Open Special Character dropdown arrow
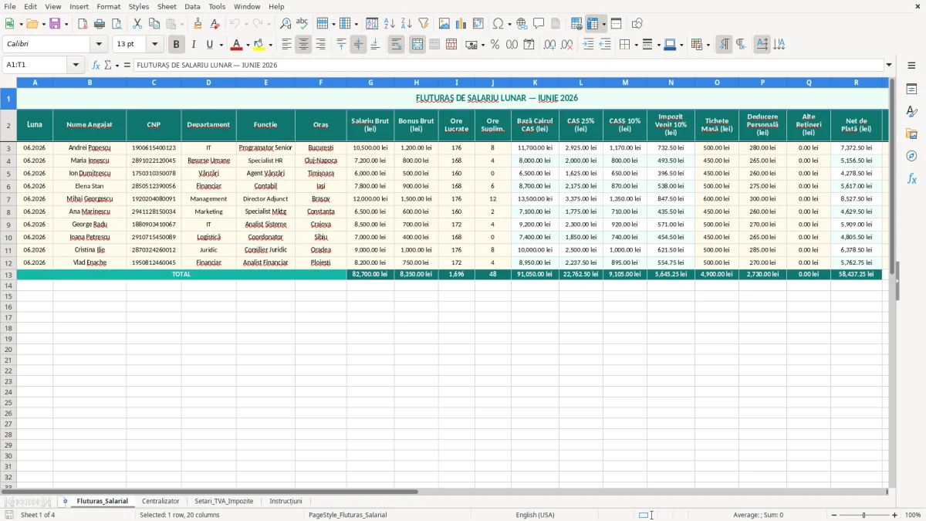Viewport: 926px width, 521px height. tap(509, 24)
